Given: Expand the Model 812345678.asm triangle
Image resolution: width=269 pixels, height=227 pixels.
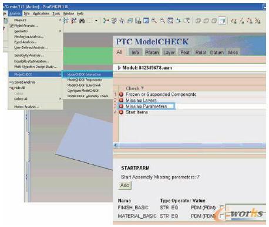Looking at the screenshot, I should click(119, 68).
